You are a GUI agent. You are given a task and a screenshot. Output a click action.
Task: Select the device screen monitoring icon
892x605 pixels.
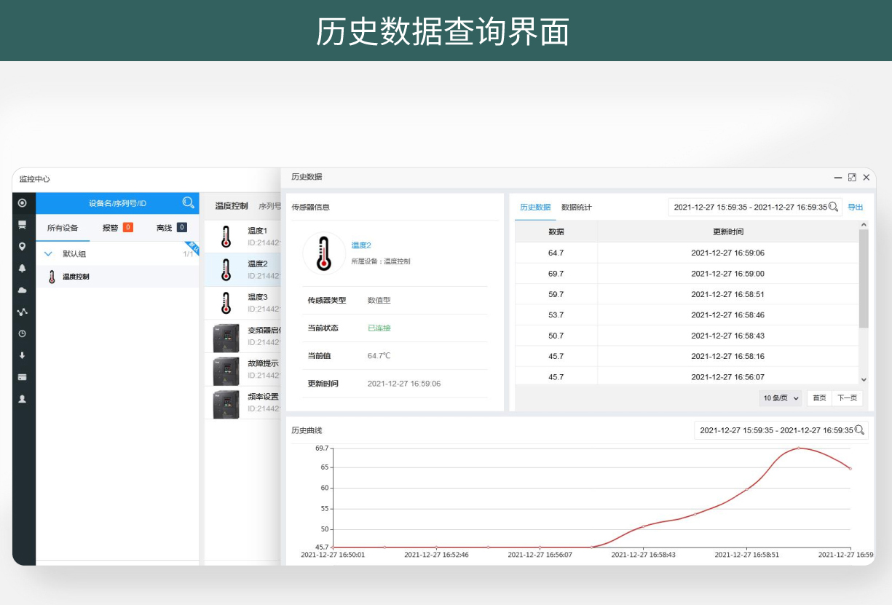coord(23,225)
